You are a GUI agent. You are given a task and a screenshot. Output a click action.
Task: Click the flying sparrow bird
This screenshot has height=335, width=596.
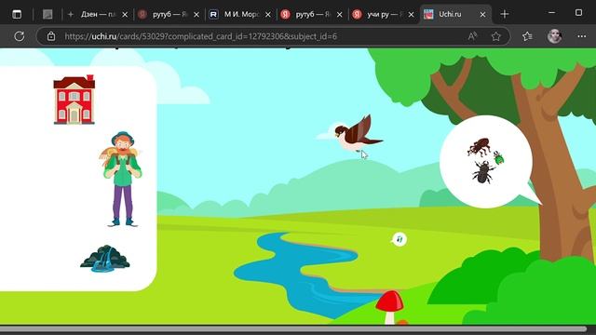tap(358, 134)
